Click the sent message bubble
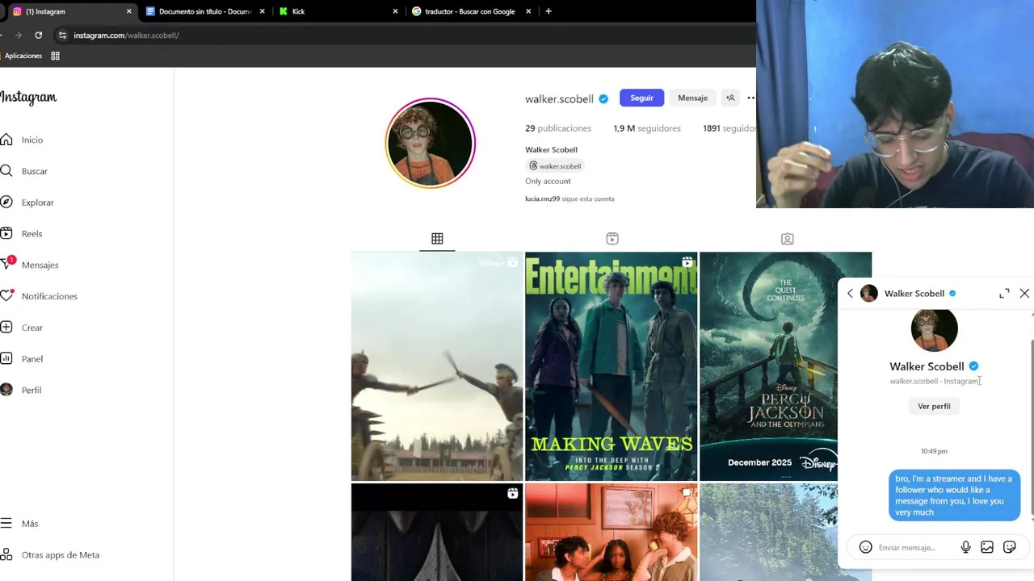The width and height of the screenshot is (1034, 581). (x=954, y=495)
